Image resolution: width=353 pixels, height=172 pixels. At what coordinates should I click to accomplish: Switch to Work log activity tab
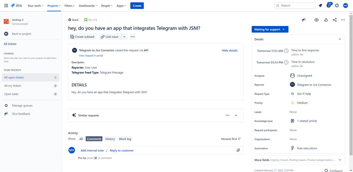tap(125, 139)
